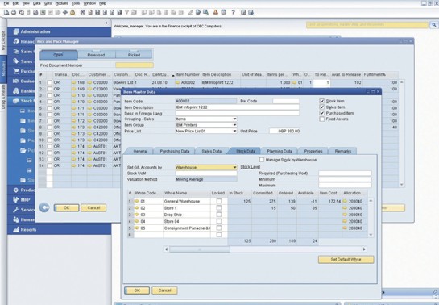
Task: Click OK in Item Master Data window
Action: click(137, 290)
